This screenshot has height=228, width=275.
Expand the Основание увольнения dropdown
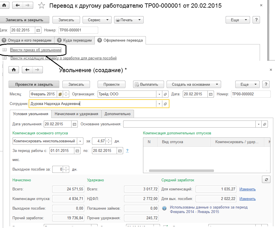pos(258,124)
